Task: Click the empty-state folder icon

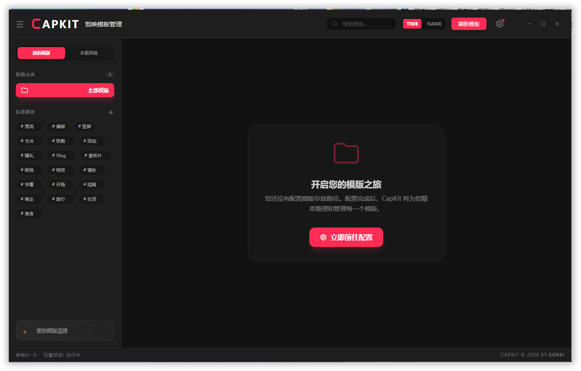Action: pyautogui.click(x=346, y=153)
